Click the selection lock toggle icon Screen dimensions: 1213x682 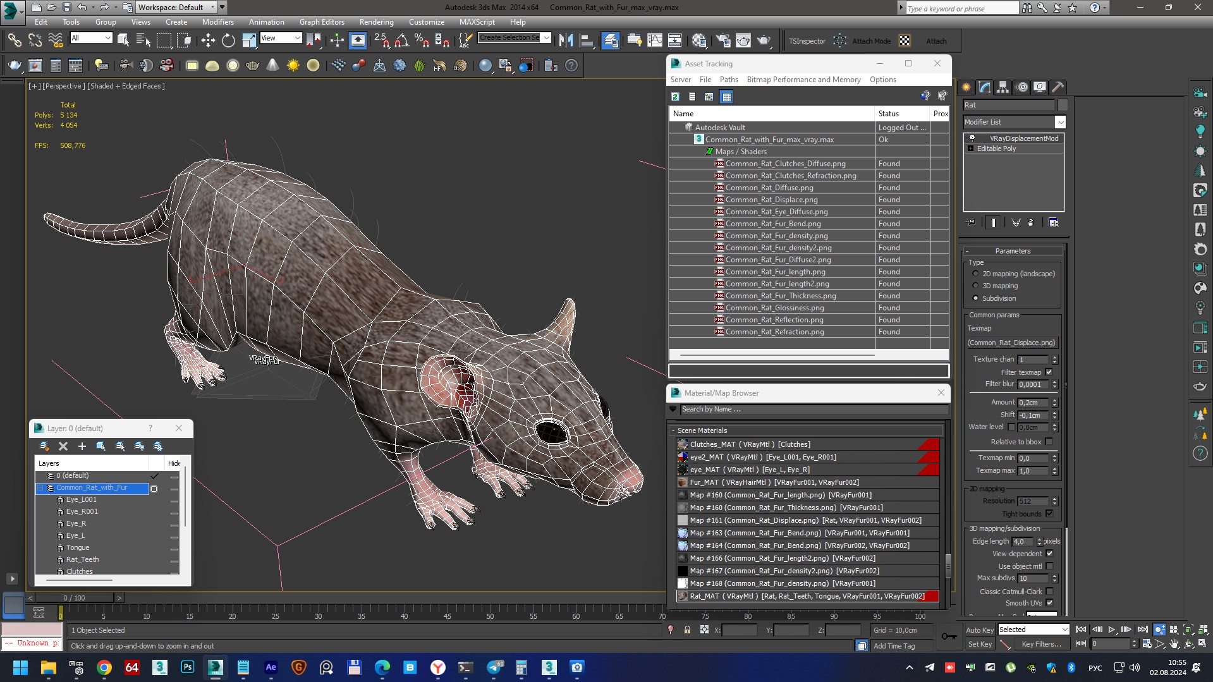(687, 630)
